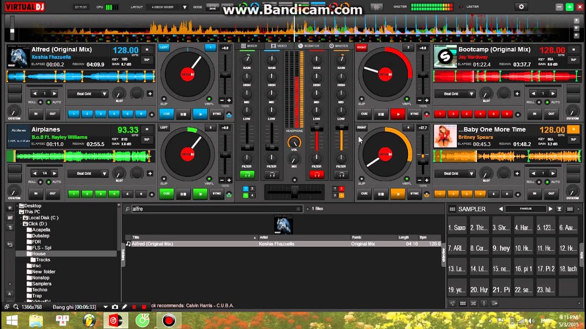Toggle the M button on the Alfred deck
The width and height of the screenshot is (586, 329).
(146, 49)
